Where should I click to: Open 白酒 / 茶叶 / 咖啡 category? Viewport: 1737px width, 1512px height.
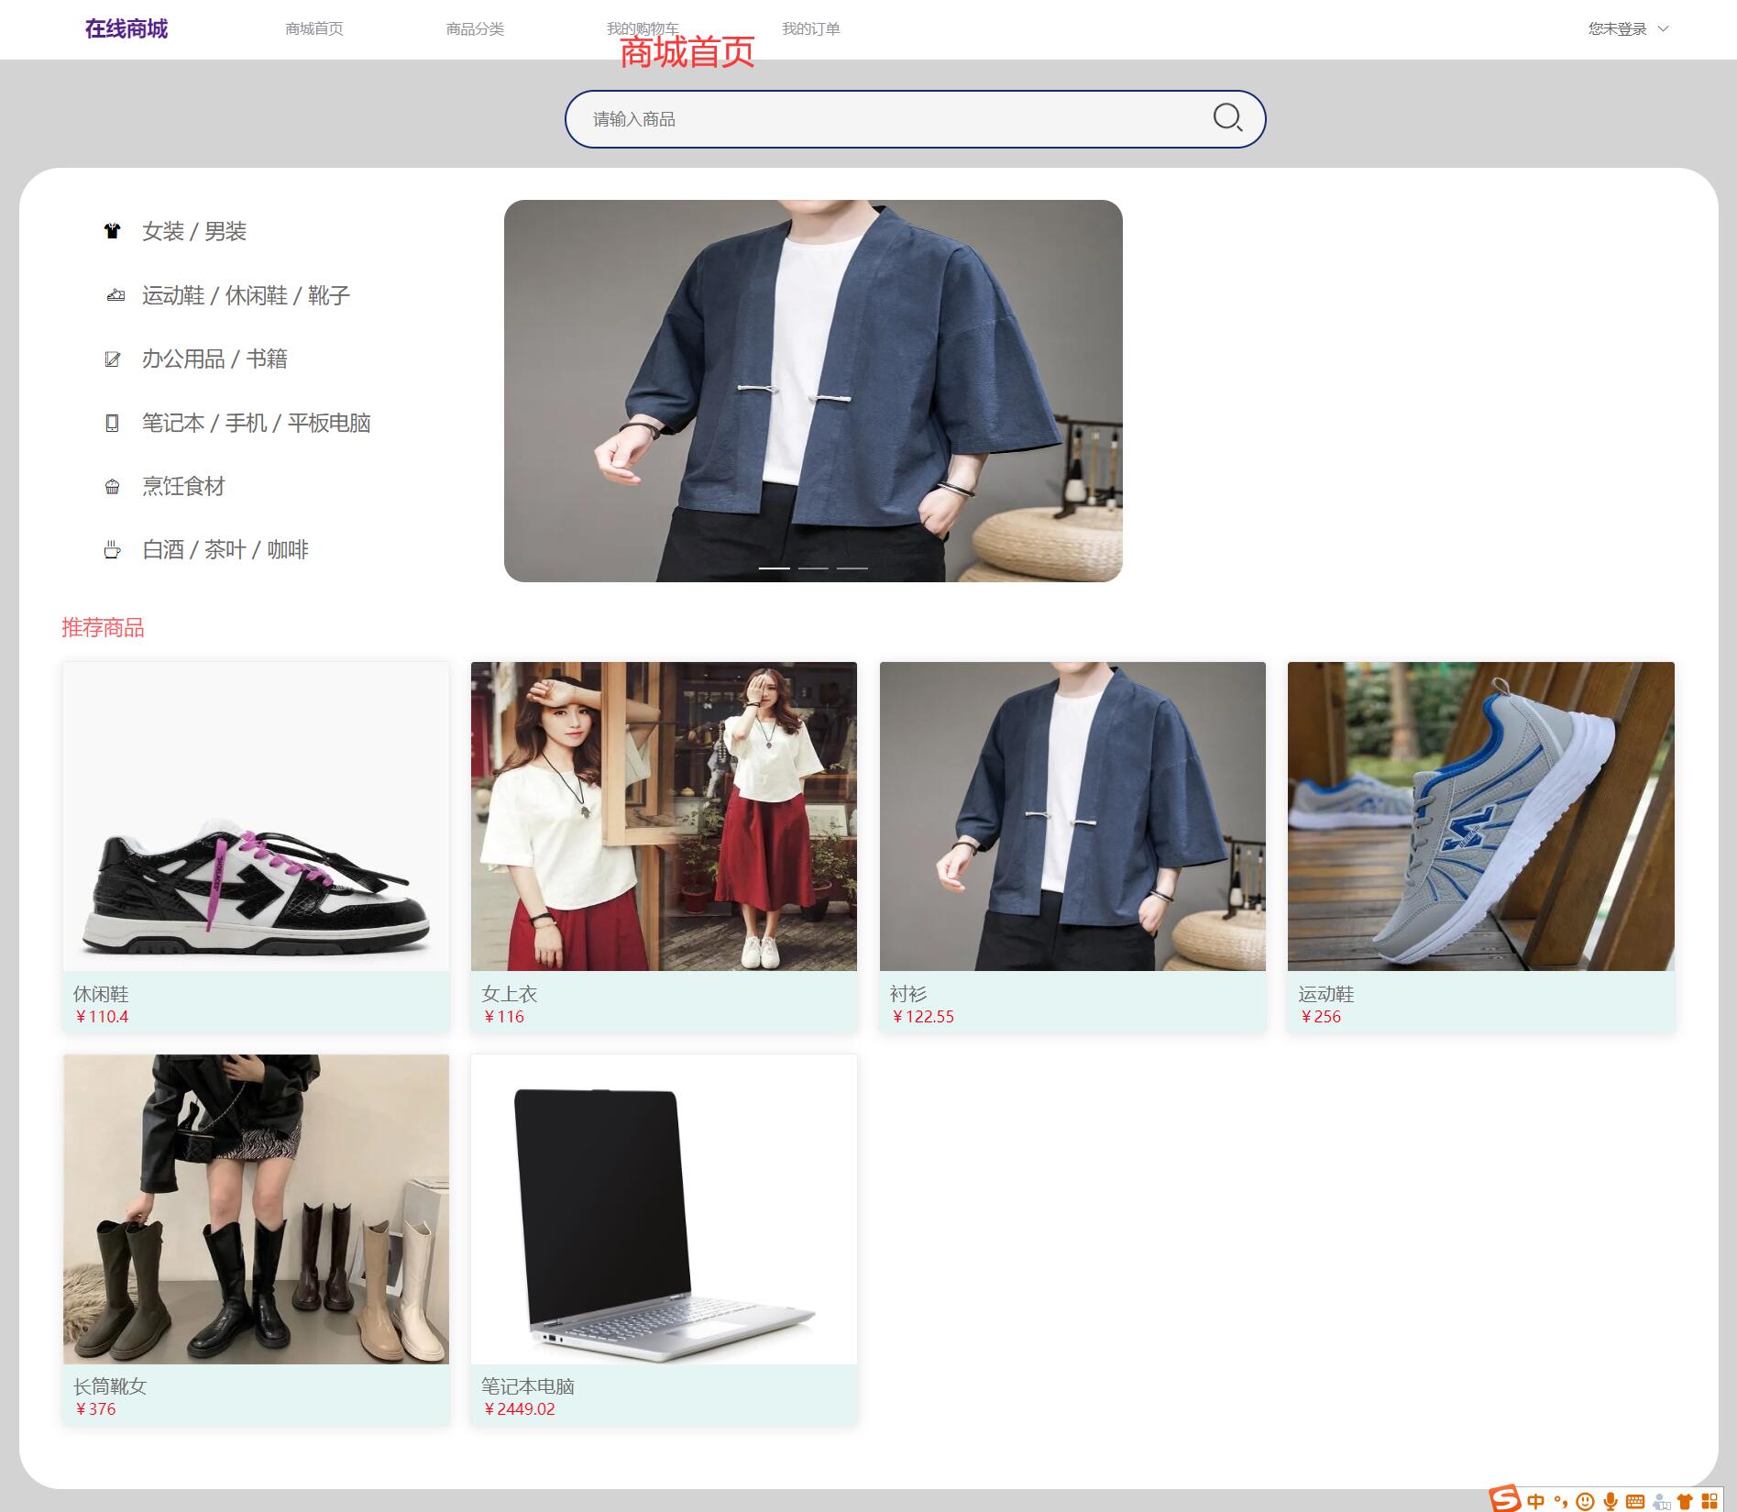tap(225, 550)
